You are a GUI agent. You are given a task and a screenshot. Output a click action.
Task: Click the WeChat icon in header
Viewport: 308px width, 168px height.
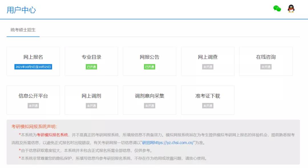click(277, 9)
